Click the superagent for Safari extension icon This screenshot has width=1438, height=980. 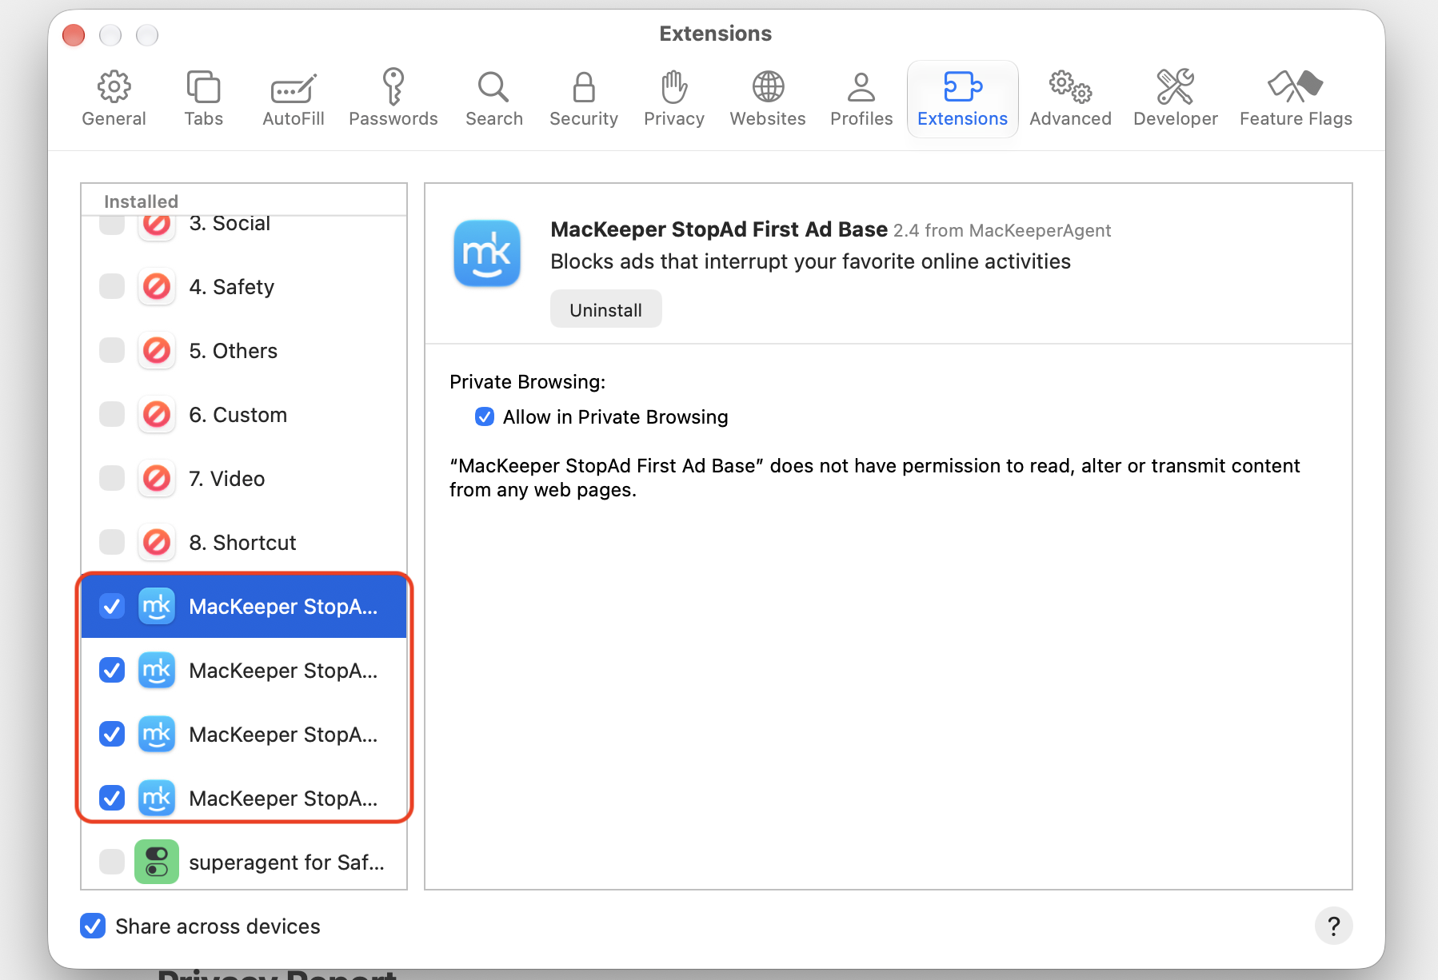pos(157,862)
